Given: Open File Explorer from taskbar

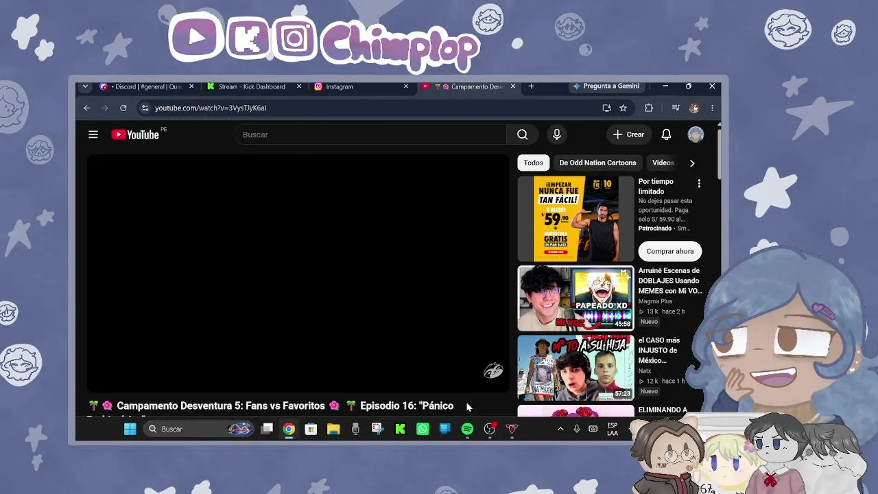Looking at the screenshot, I should pos(333,429).
